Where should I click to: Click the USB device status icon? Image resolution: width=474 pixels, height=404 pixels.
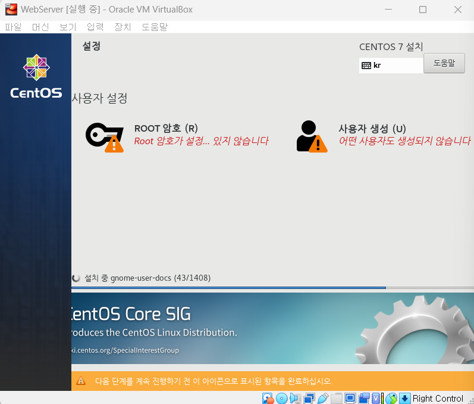pyautogui.click(x=322, y=398)
